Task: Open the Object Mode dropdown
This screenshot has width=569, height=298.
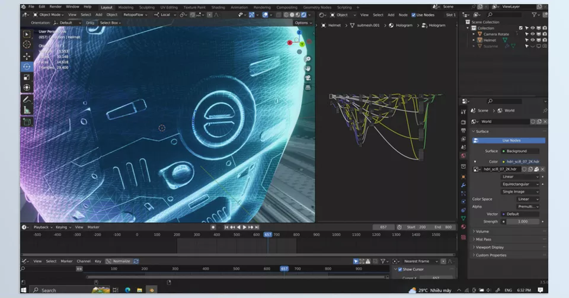Action: coord(50,14)
